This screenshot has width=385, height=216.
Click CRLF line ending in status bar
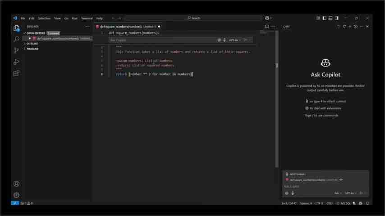coord(330,203)
